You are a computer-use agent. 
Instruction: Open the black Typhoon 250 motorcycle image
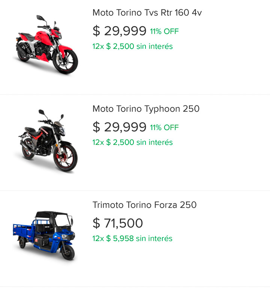tap(48, 141)
